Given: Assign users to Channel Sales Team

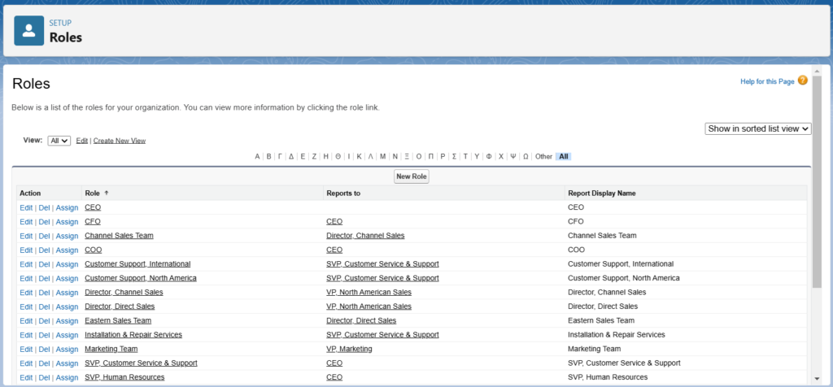Looking at the screenshot, I should tap(67, 236).
